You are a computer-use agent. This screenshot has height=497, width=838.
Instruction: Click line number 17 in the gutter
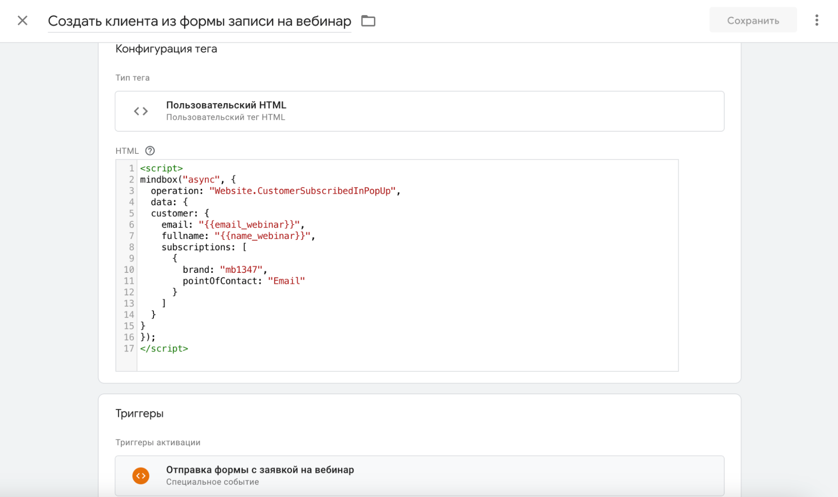pos(129,349)
